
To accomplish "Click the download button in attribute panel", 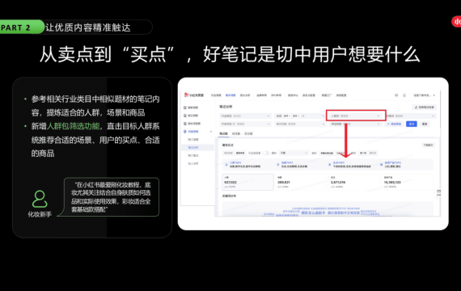I will [x=428, y=145].
